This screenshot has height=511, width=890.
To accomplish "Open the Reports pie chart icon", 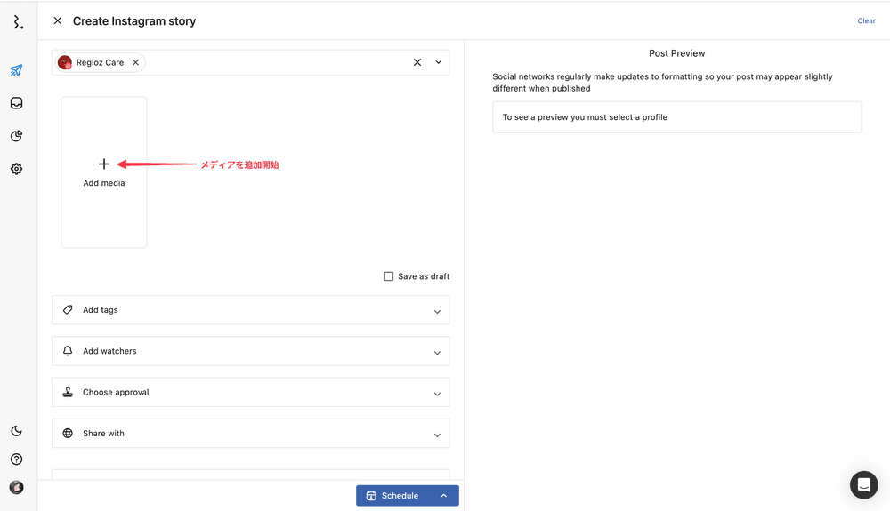I will (x=16, y=136).
